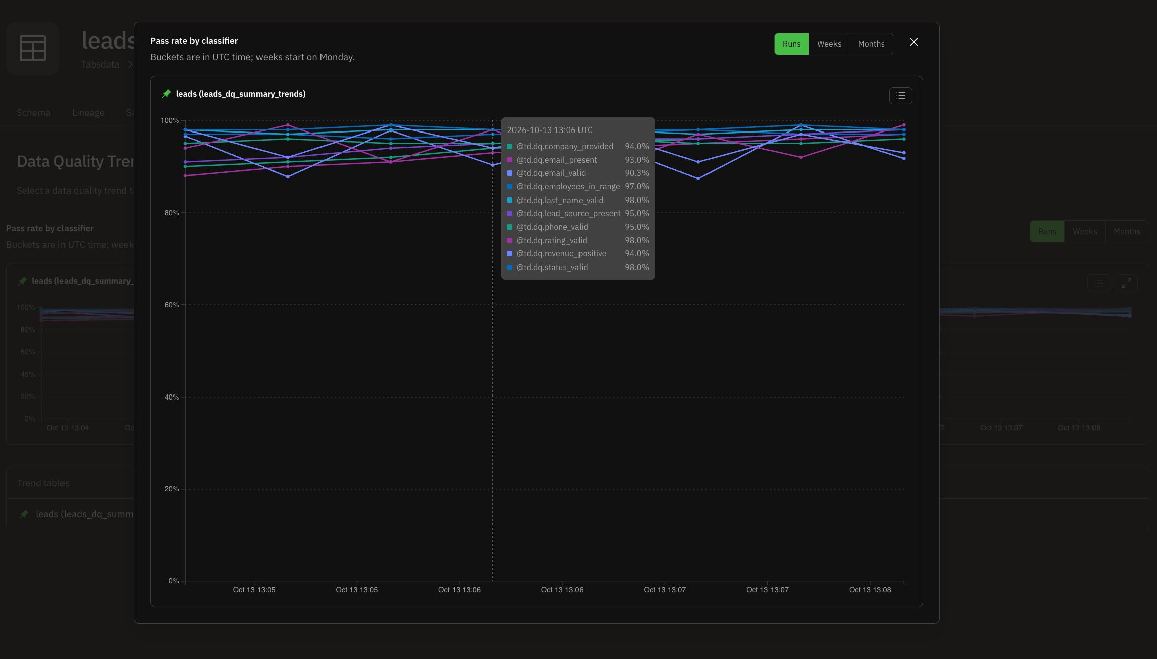Click the @td.dq.rating_valid tooltip entry
This screenshot has width=1157, height=659.
click(578, 240)
